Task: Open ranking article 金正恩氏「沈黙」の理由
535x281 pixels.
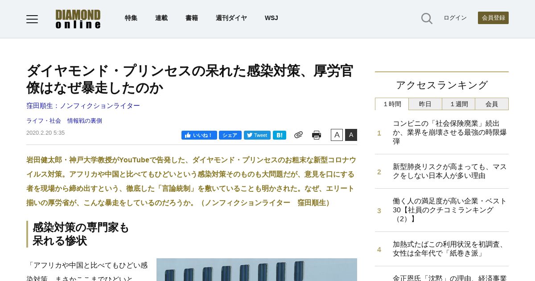Action: click(x=450, y=277)
